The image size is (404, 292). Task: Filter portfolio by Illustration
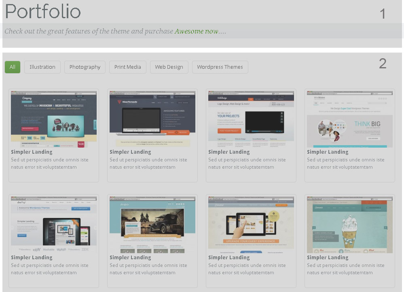click(42, 67)
